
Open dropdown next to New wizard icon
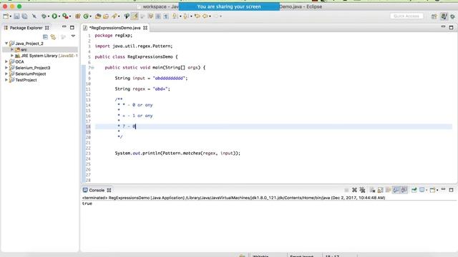coord(10,16)
